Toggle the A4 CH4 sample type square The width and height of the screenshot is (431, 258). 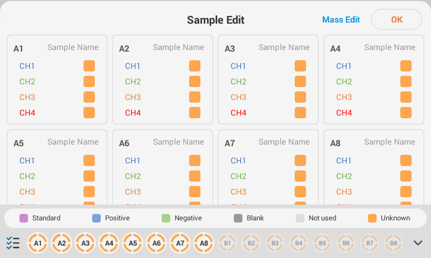click(x=406, y=113)
